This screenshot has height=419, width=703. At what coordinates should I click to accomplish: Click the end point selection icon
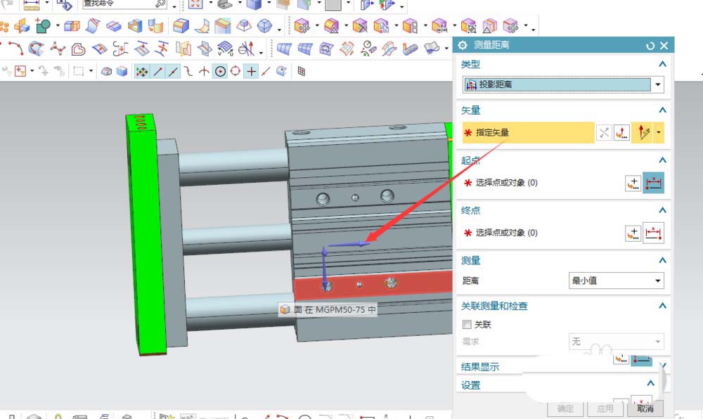click(x=654, y=233)
